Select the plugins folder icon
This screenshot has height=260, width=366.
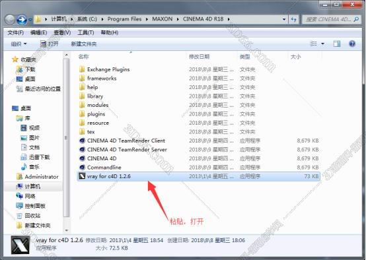tap(82, 114)
